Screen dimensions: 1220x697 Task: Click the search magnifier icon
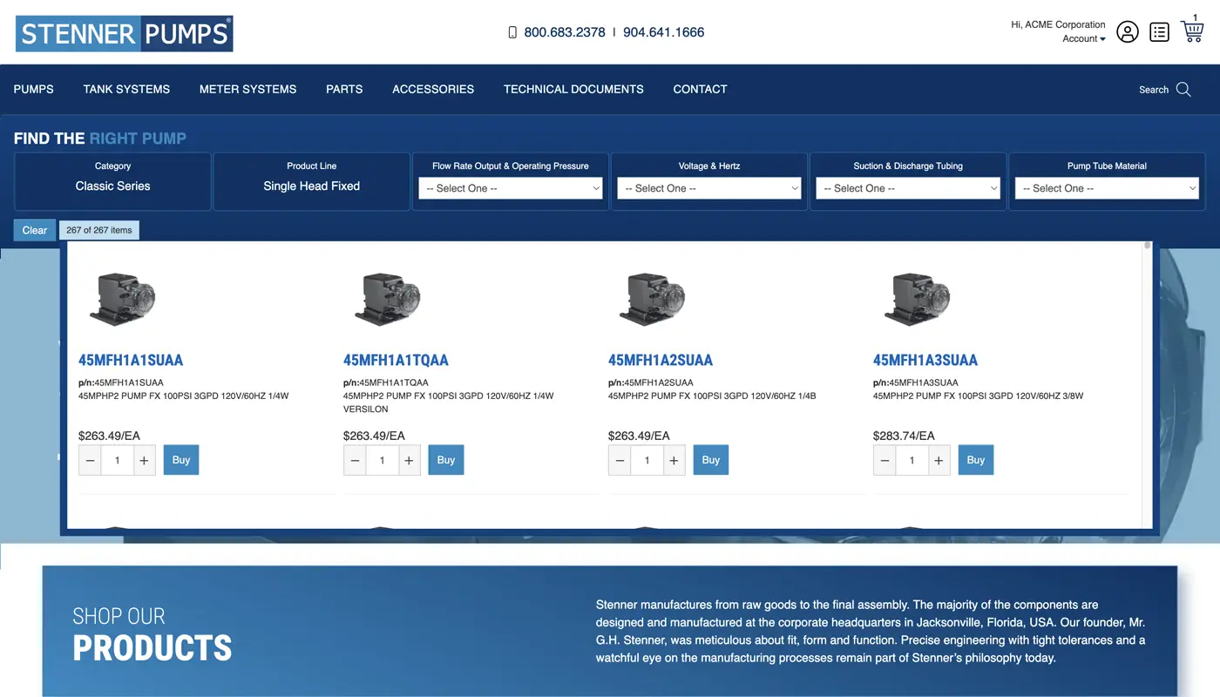click(1183, 89)
